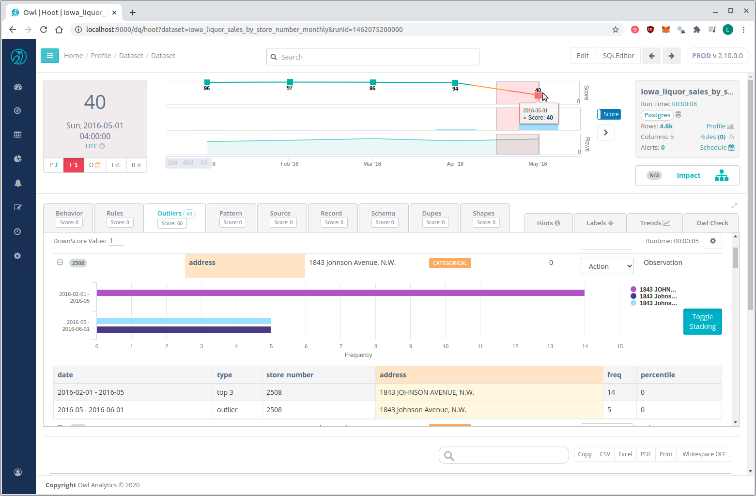
Task: Collapse the 2508 outlier row
Action: [x=60, y=263]
